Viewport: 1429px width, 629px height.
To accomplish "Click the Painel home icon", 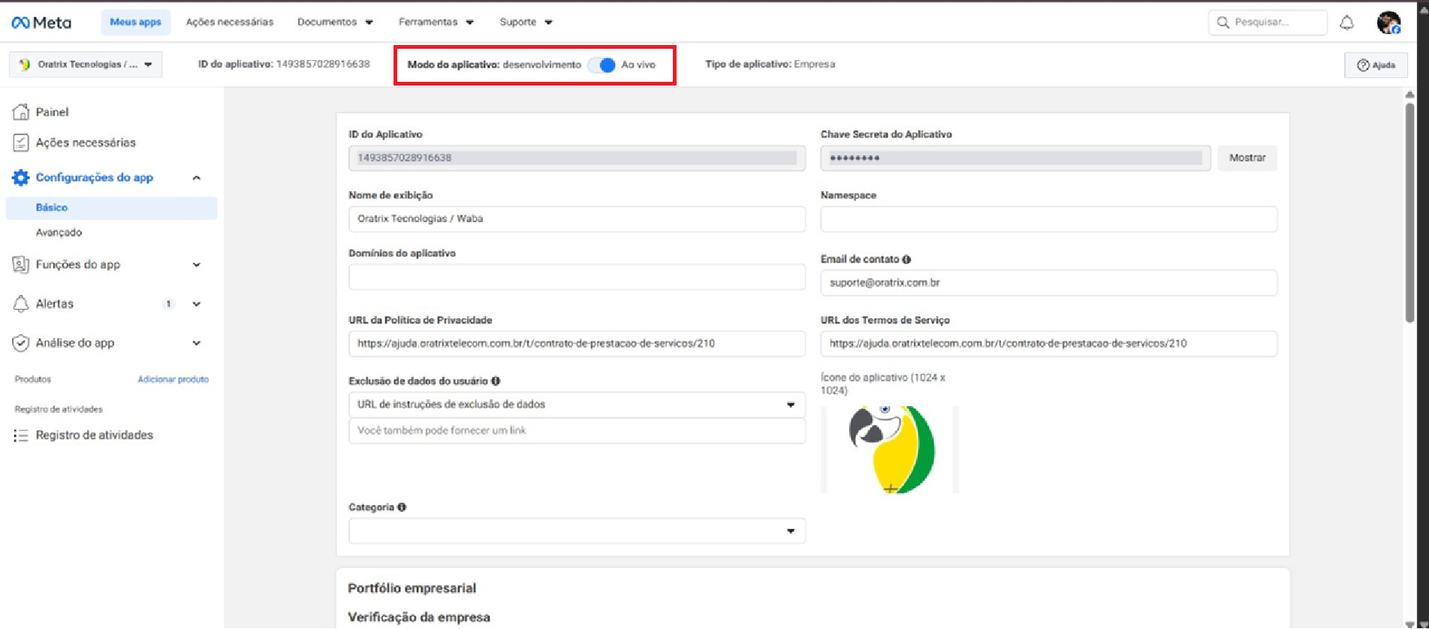I will tap(21, 112).
